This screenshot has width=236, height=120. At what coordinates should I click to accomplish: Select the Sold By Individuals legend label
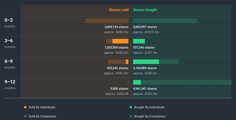(42, 107)
